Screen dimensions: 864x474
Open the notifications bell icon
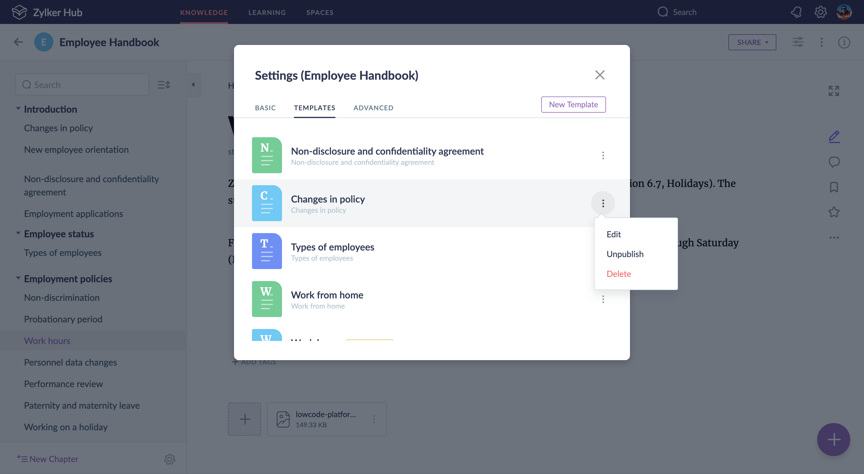pos(796,12)
